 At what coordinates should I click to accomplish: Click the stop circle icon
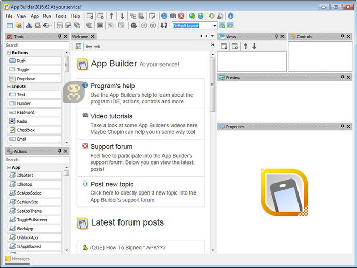pyautogui.click(x=153, y=26)
